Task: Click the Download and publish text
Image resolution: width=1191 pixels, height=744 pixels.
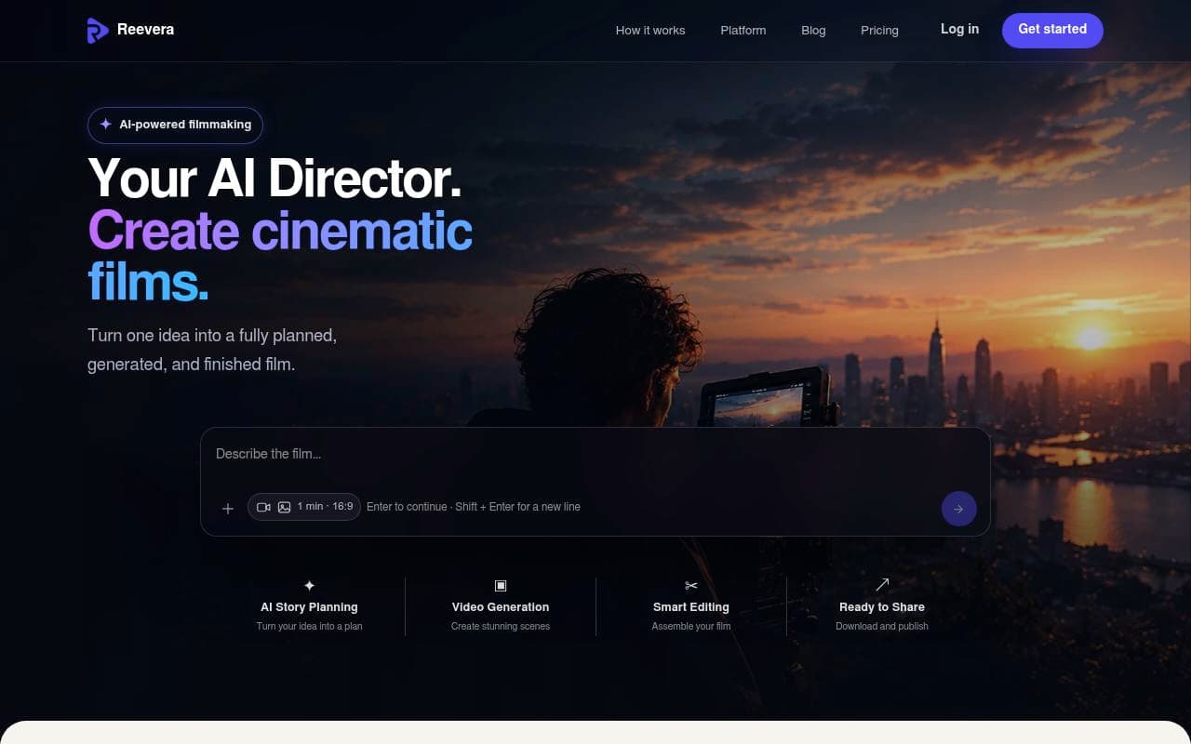Action: [x=882, y=627]
